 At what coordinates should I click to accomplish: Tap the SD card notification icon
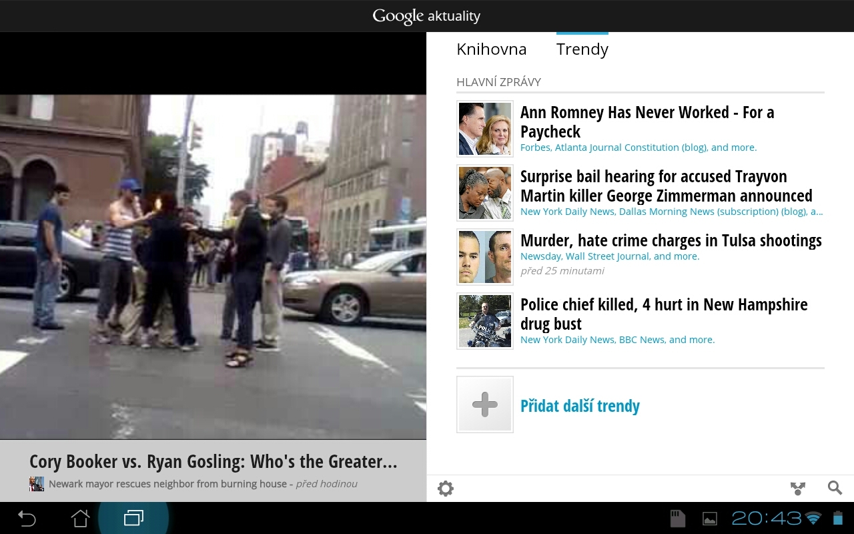677,517
